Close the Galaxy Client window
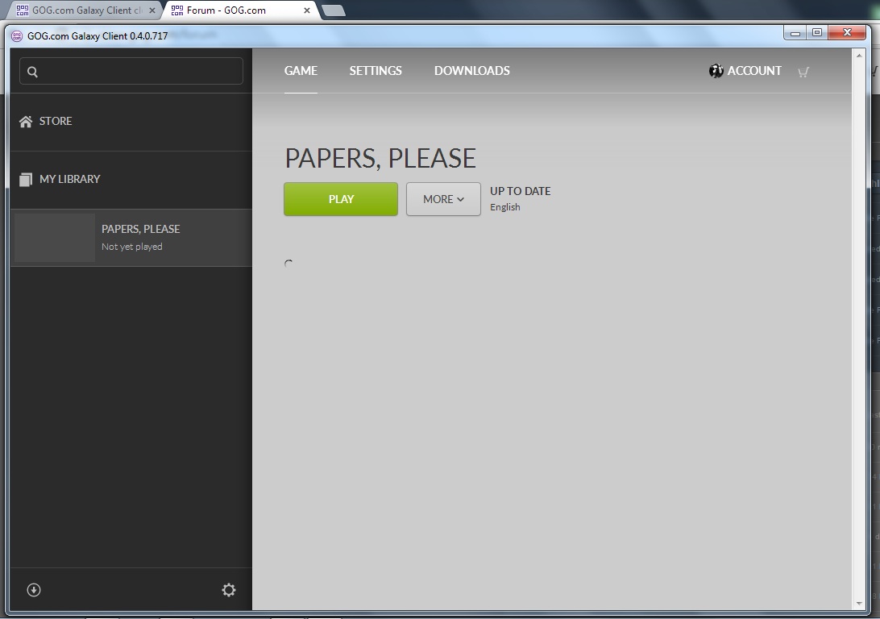Image resolution: width=880 pixels, height=619 pixels. click(x=847, y=33)
